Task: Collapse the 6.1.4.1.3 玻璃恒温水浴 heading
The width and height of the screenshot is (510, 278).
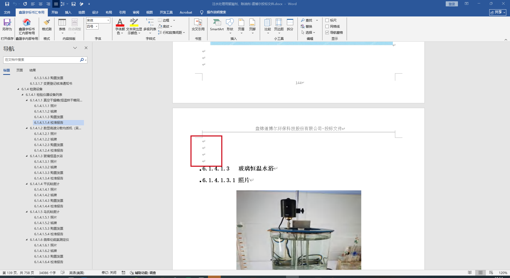Action: pyautogui.click(x=27, y=156)
